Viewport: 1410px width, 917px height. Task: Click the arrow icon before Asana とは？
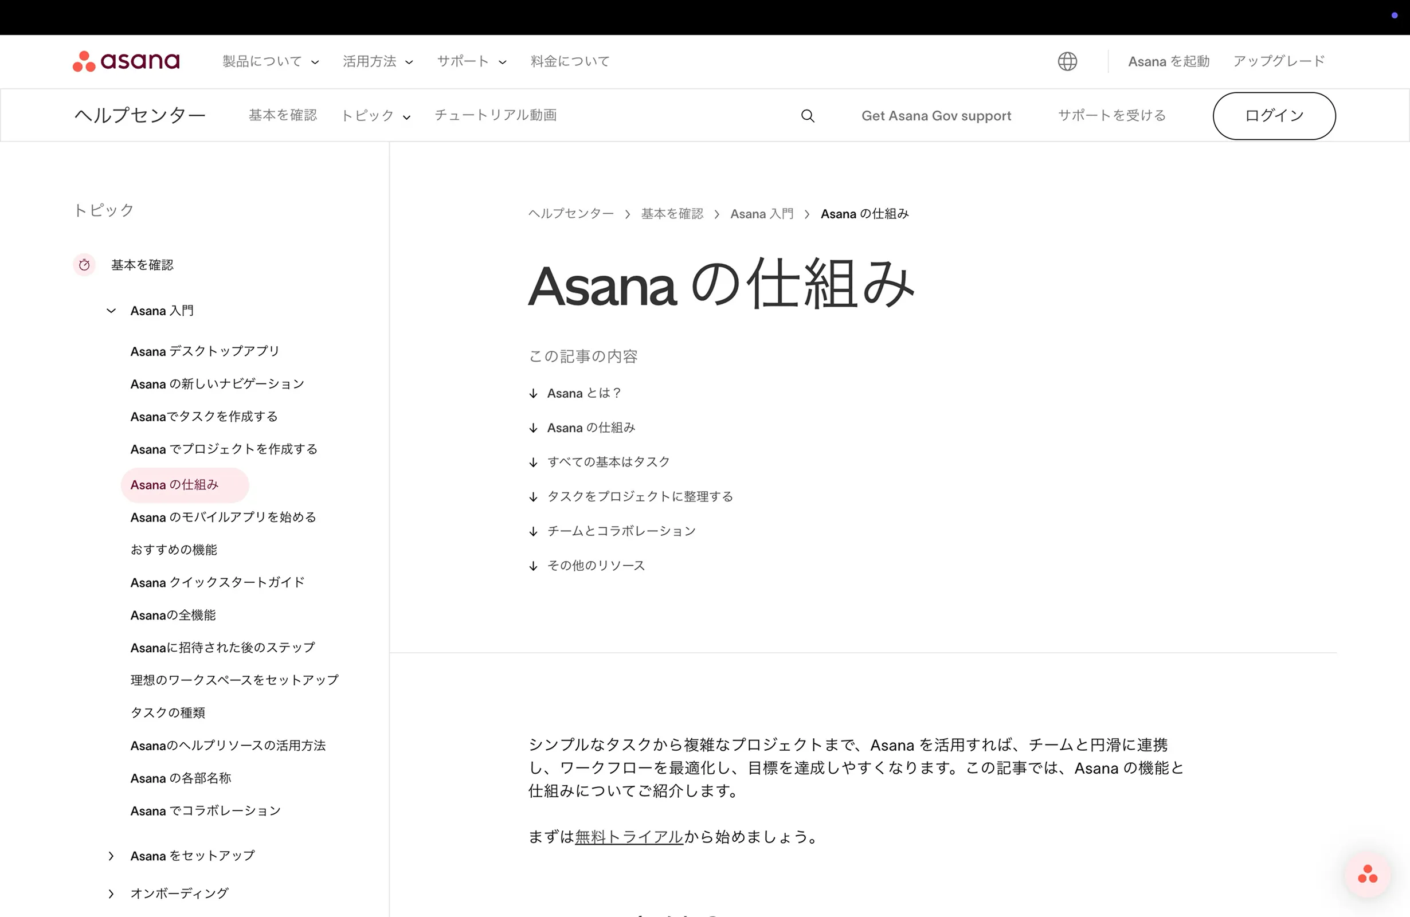pyautogui.click(x=533, y=393)
